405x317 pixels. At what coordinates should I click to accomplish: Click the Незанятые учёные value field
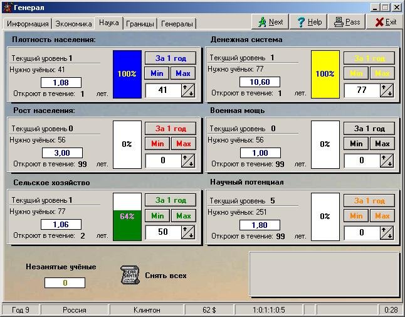pos(64,282)
